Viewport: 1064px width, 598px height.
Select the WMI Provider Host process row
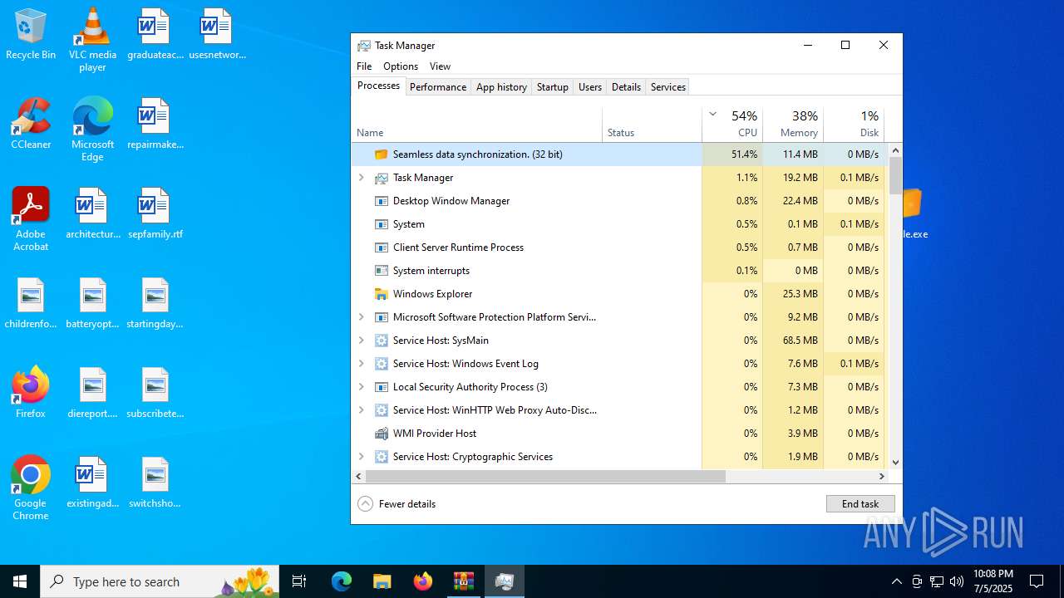(x=620, y=434)
